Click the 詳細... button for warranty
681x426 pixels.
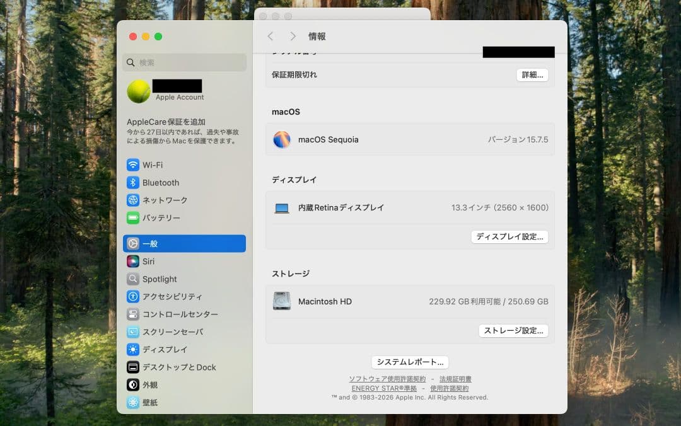coord(532,75)
